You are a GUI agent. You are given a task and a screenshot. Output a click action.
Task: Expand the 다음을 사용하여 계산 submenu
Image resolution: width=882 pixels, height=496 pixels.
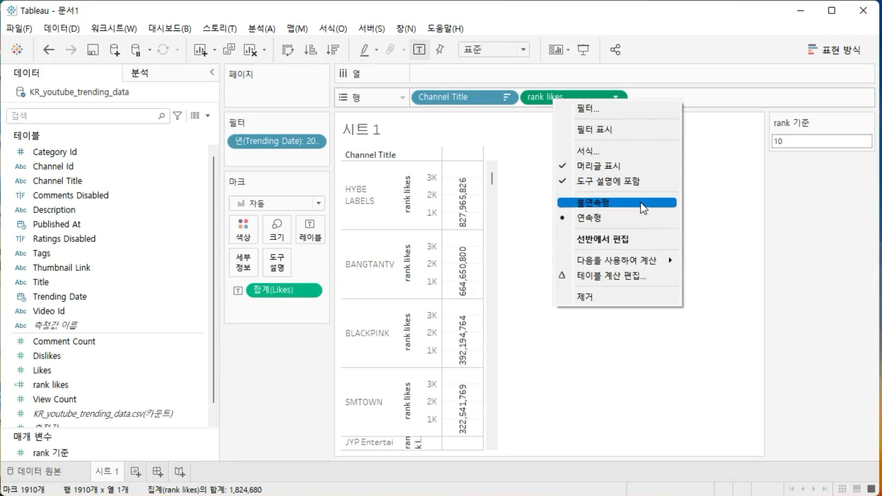coord(616,260)
